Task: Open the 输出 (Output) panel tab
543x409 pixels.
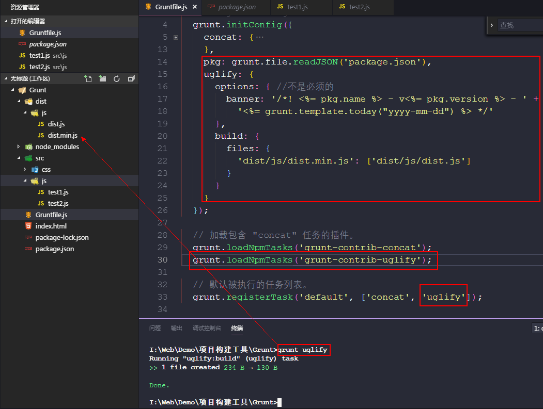Action: pos(177,328)
